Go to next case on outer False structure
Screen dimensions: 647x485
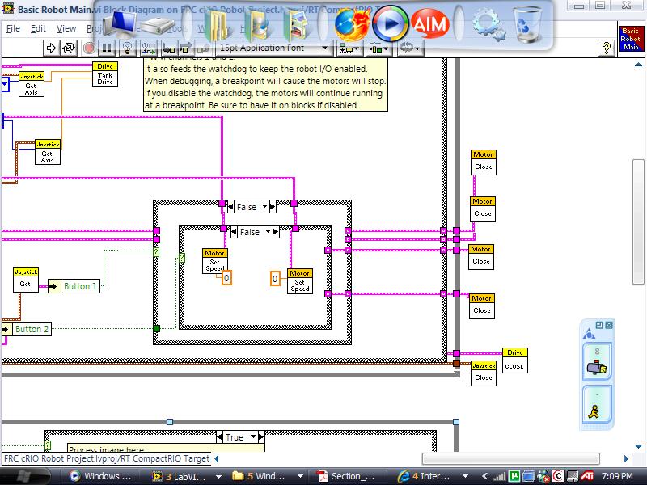(x=273, y=207)
